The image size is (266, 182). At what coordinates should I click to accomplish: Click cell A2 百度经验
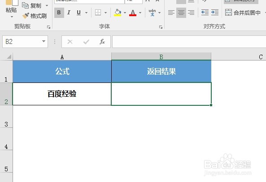[x=62, y=94]
